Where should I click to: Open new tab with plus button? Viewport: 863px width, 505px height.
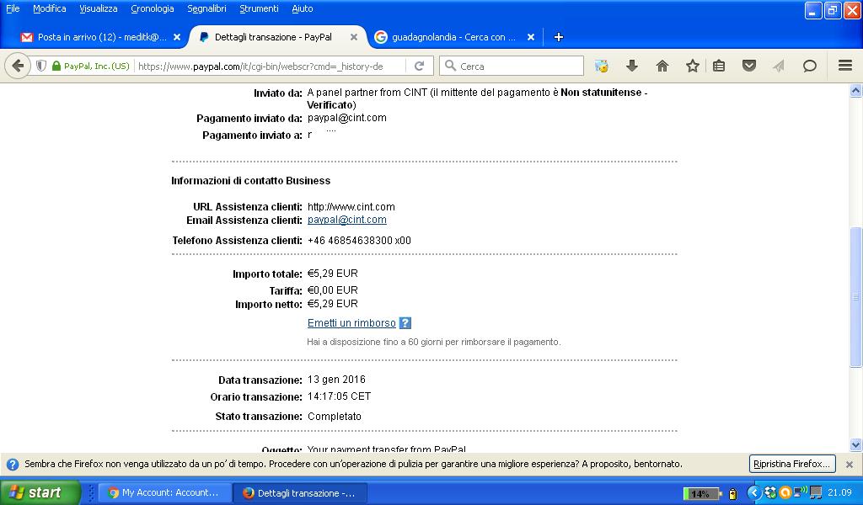click(558, 37)
